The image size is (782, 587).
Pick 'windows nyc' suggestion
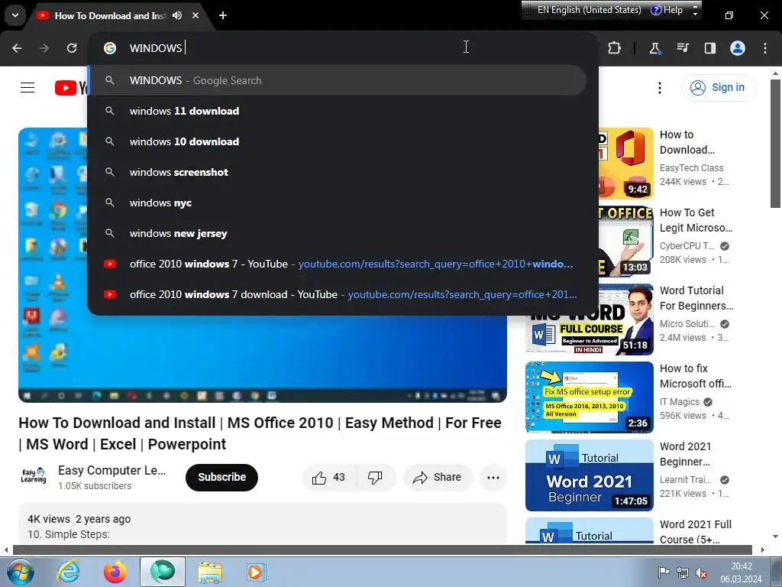click(x=337, y=203)
